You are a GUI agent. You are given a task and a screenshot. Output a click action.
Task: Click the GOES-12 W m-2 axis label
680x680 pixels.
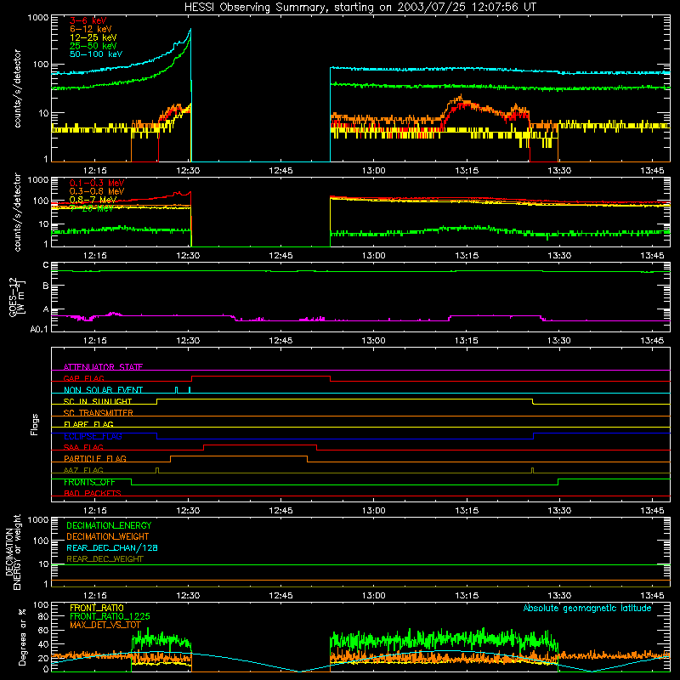click(17, 297)
